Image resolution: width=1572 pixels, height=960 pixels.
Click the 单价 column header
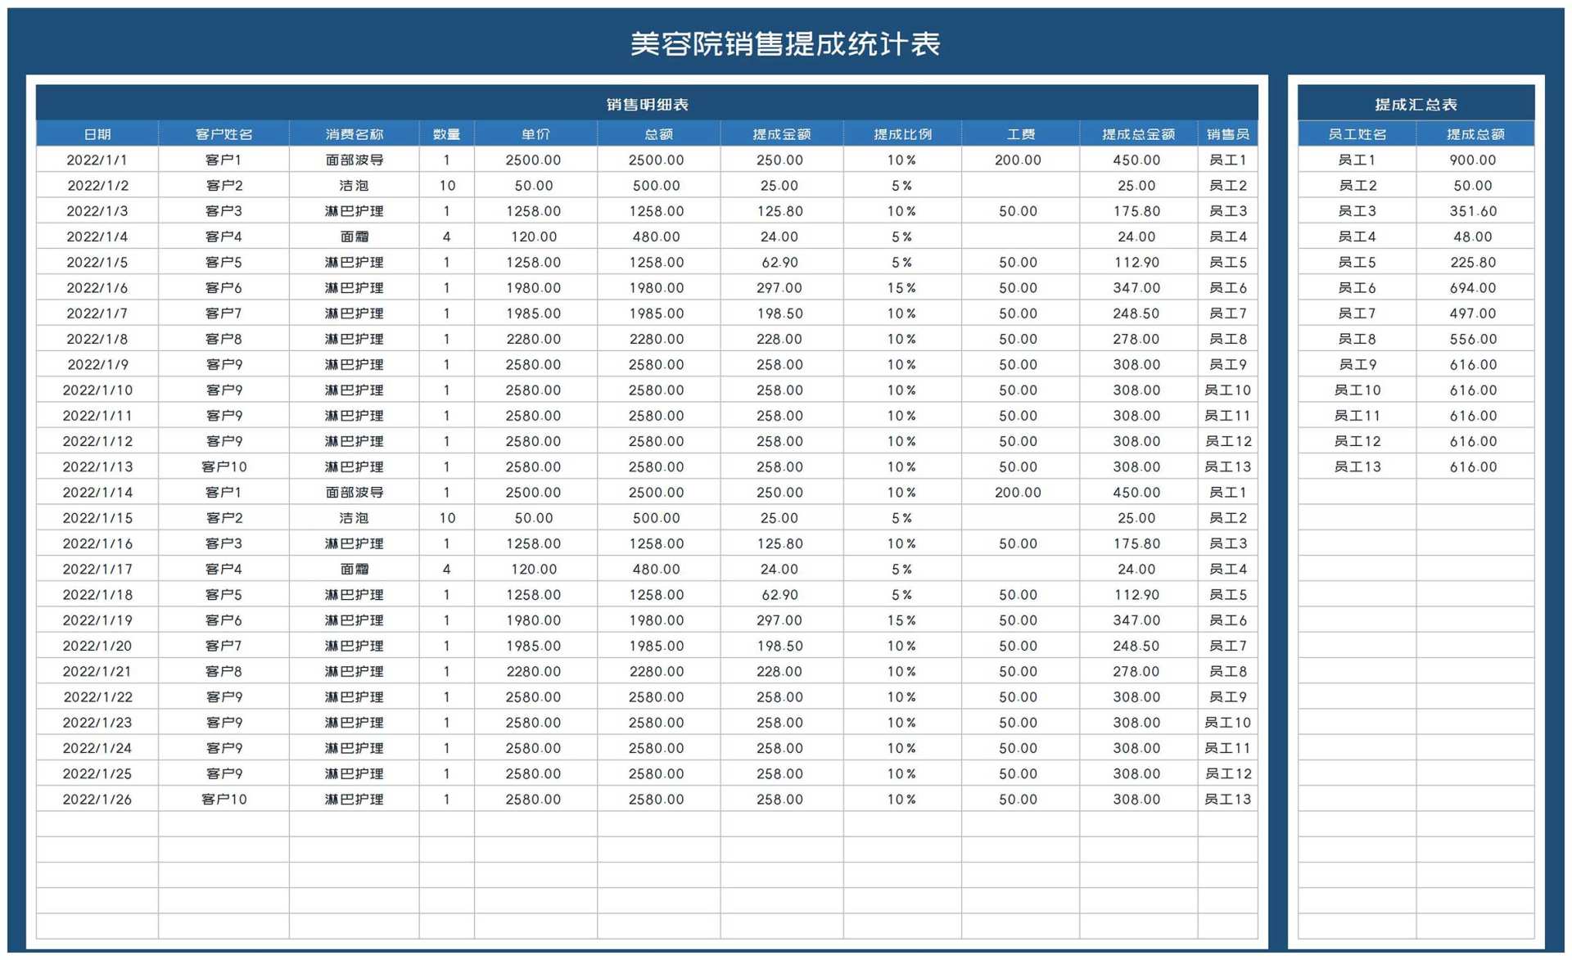coord(535,133)
